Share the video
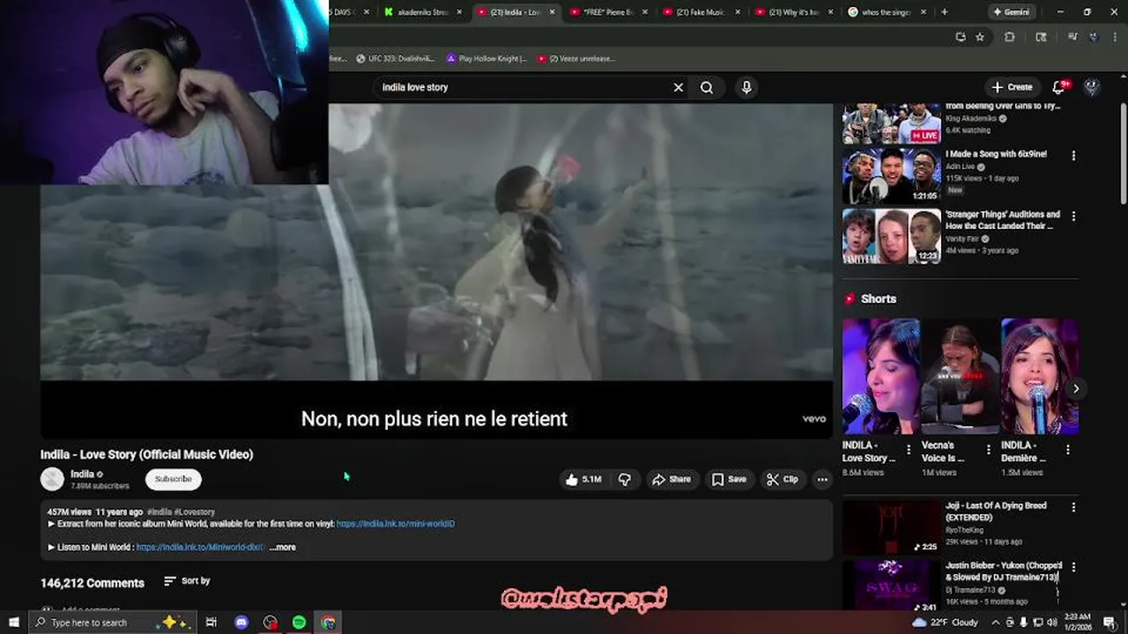The image size is (1128, 634). pyautogui.click(x=671, y=479)
